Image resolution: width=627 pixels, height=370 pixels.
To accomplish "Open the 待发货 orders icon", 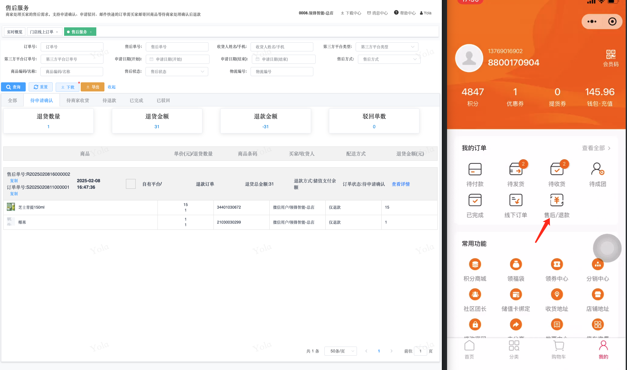I will (x=516, y=170).
